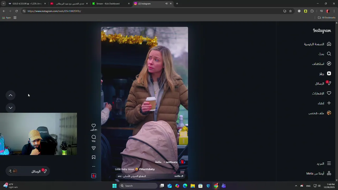Open Notifications (الإشعارات) in the sidebar
Image resolution: width=338 pixels, height=190 pixels.
(x=321, y=93)
